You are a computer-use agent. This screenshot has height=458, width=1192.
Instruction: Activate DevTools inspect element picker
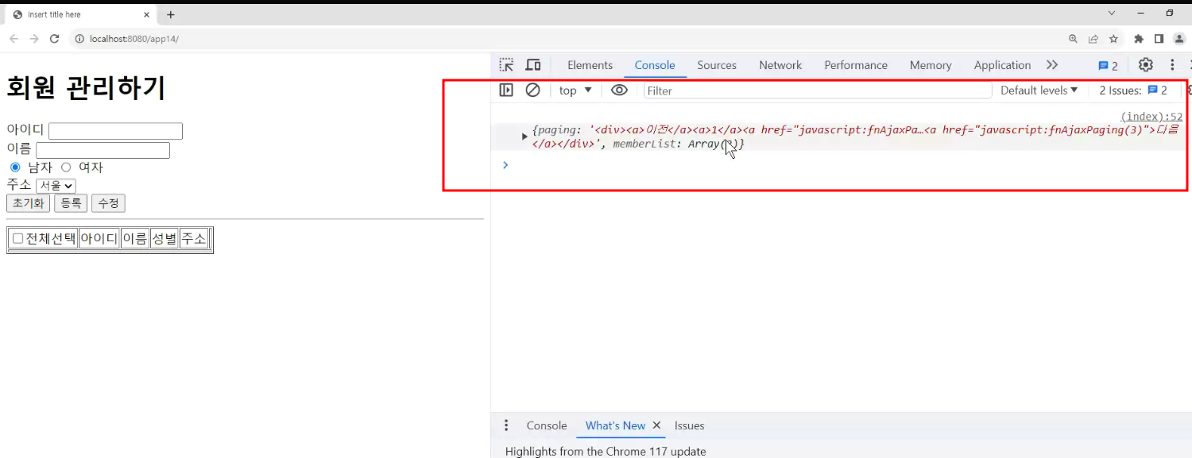pyautogui.click(x=506, y=65)
